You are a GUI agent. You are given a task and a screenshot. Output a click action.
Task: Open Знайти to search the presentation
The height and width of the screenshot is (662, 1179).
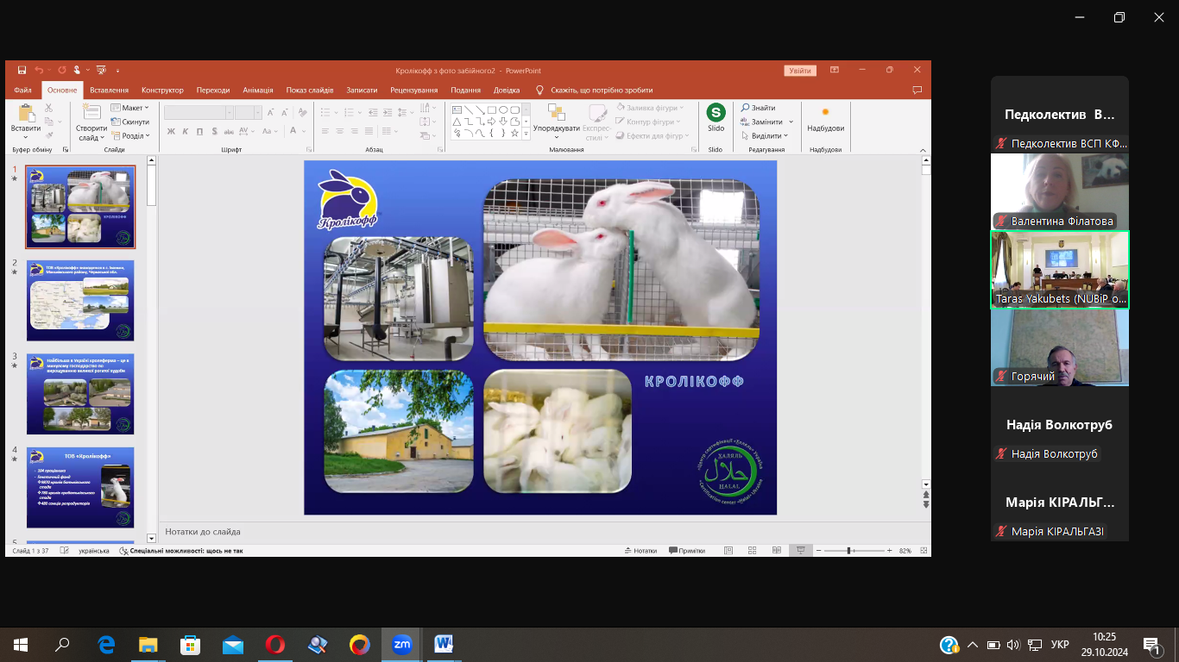tap(757, 108)
